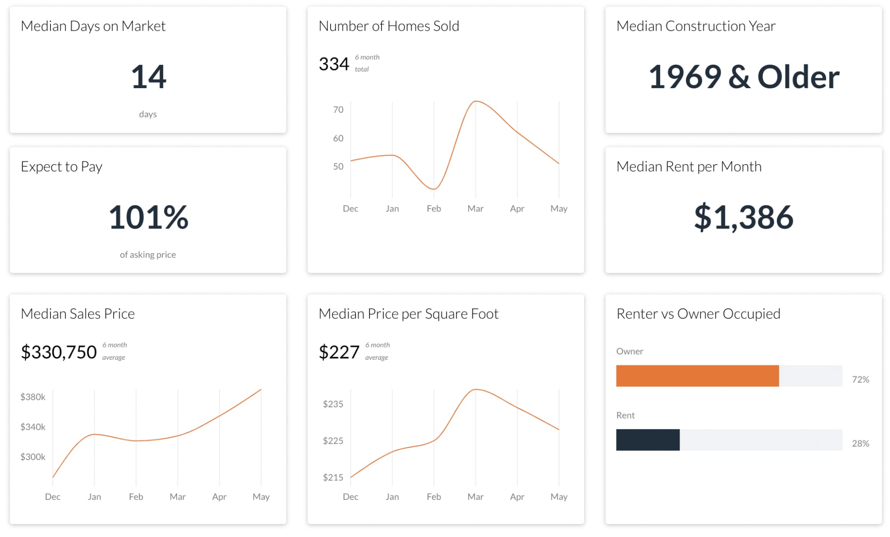Viewport: 890px width, 537px height.
Task: Click the 28% rent percentage label
Action: 860,443
